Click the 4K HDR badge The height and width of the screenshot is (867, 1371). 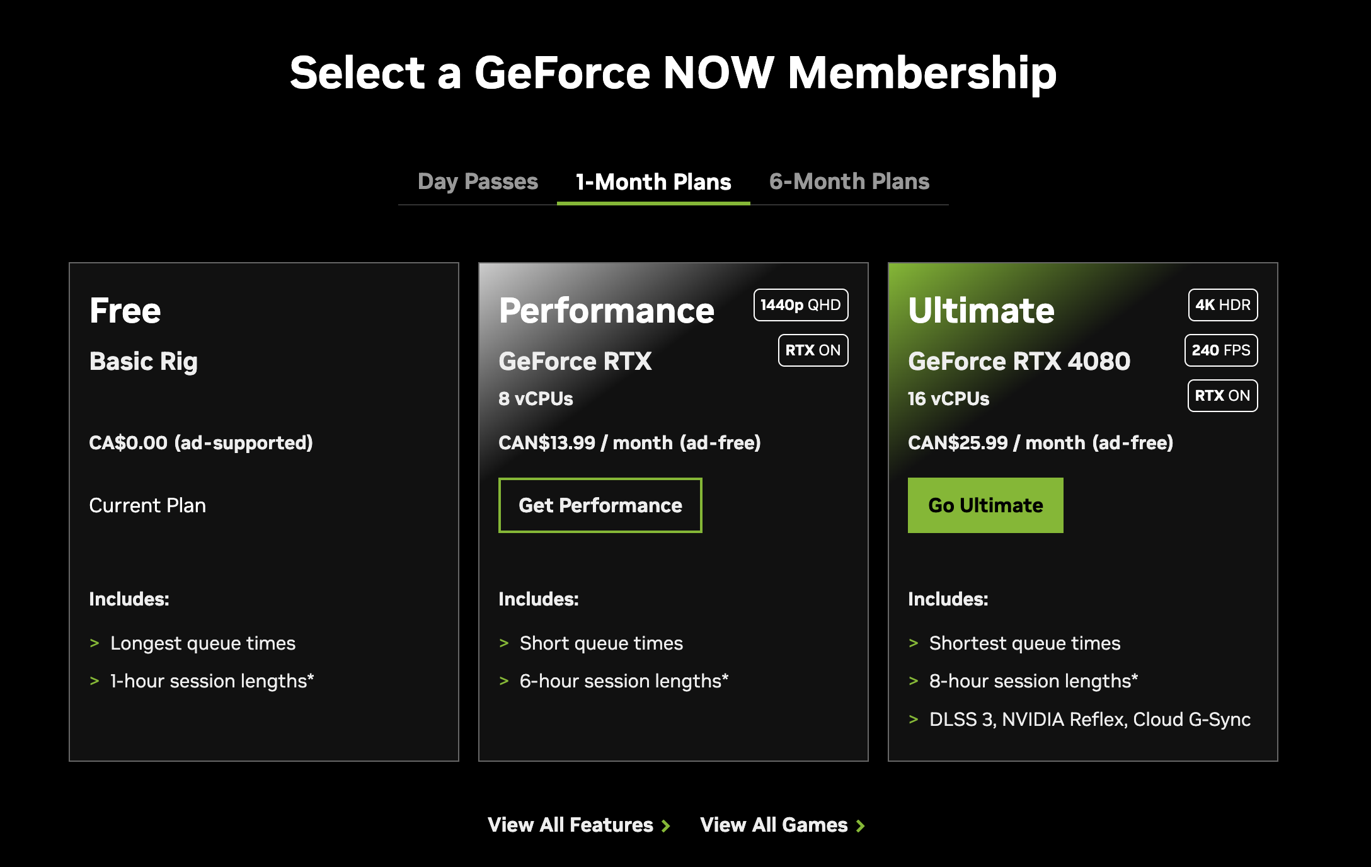click(1223, 305)
